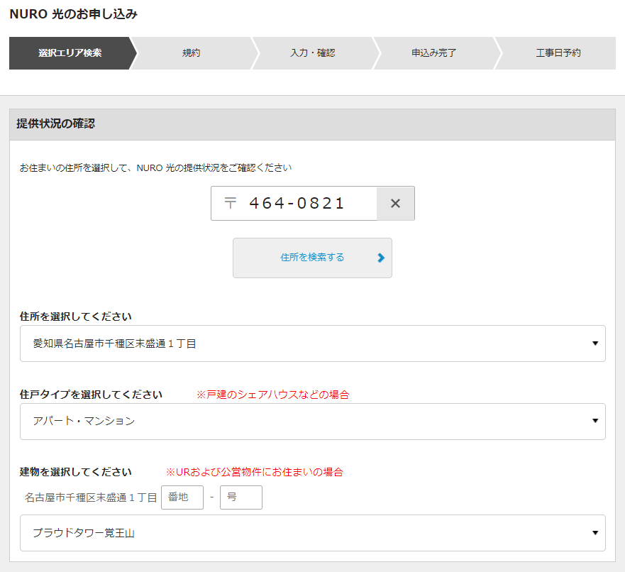625x572 pixels.
Task: Click the 規約 step tab
Action: point(192,53)
